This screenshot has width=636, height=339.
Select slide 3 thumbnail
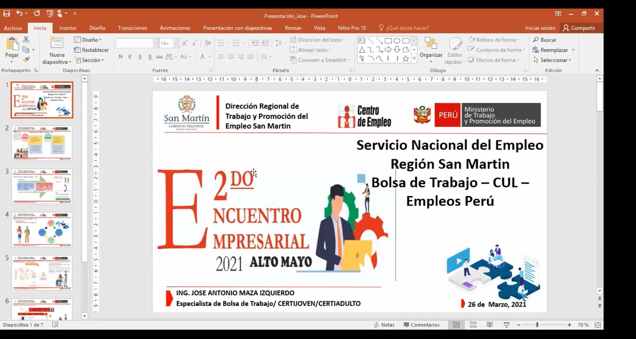(42, 186)
